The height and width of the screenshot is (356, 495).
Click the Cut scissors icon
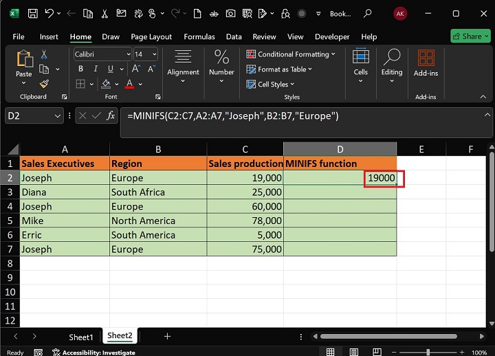44,54
